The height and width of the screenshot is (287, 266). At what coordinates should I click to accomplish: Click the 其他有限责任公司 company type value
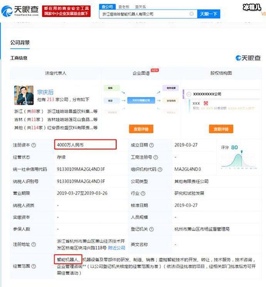click(192, 182)
